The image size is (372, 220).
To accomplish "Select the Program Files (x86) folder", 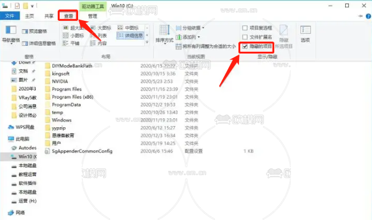I will pyautogui.click(x=73, y=97).
